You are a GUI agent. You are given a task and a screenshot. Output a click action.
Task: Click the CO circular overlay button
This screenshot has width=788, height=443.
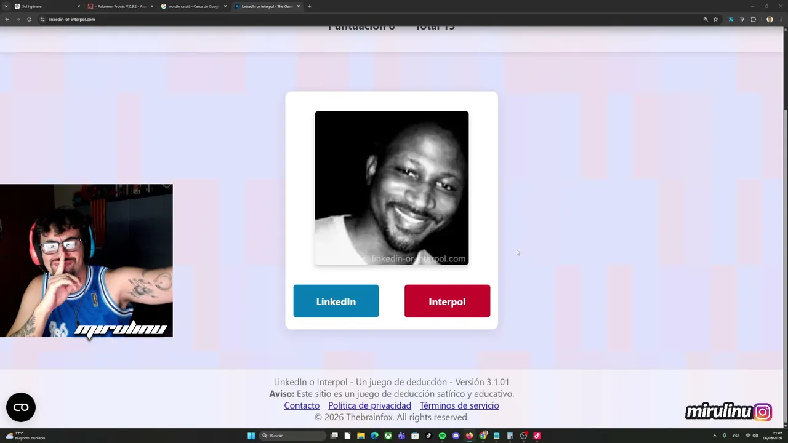click(21, 407)
